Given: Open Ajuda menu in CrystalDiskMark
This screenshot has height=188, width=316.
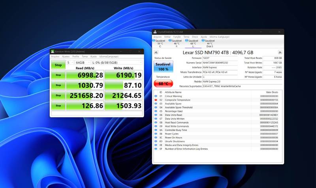Looking at the screenshot, I should [93, 56].
